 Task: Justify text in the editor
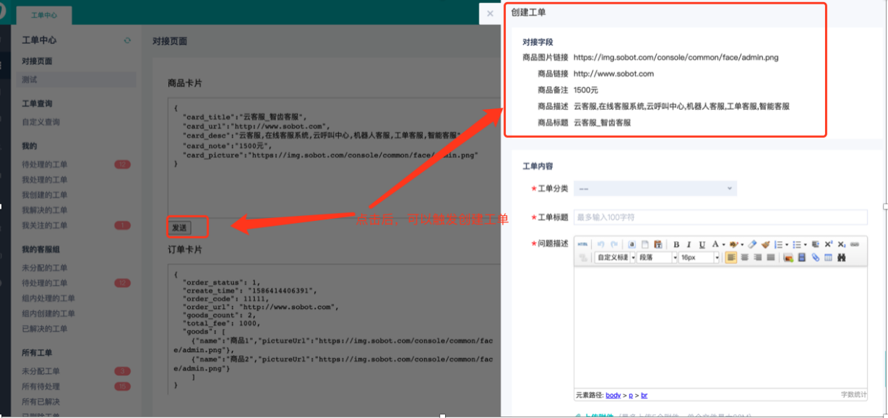[x=770, y=257]
